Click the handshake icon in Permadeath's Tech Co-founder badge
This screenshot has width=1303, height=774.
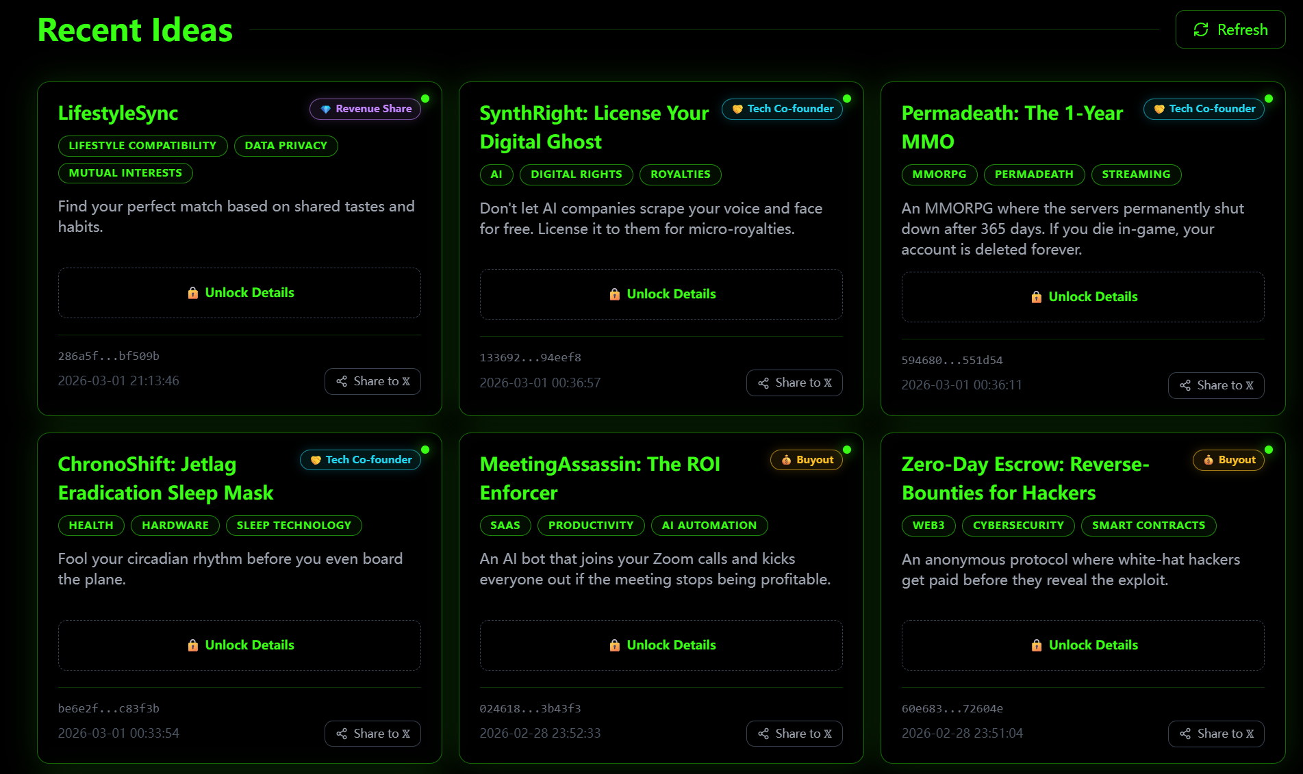pyautogui.click(x=1159, y=109)
